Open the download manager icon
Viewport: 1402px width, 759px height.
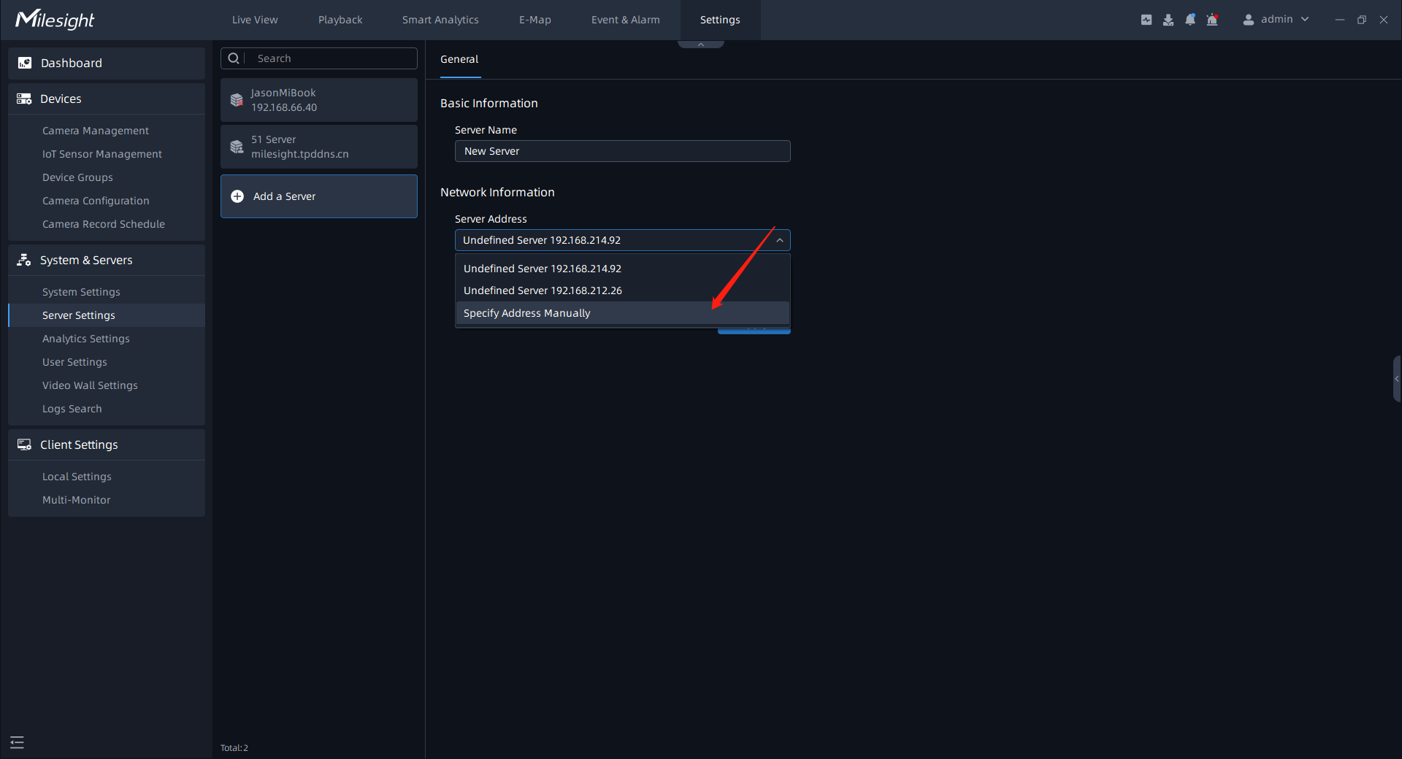point(1168,20)
